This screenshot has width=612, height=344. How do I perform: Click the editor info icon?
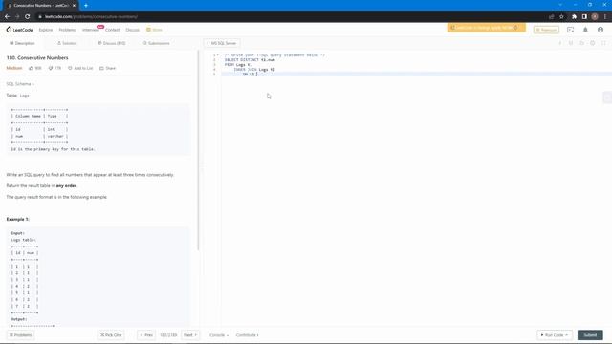pyautogui.click(x=560, y=43)
